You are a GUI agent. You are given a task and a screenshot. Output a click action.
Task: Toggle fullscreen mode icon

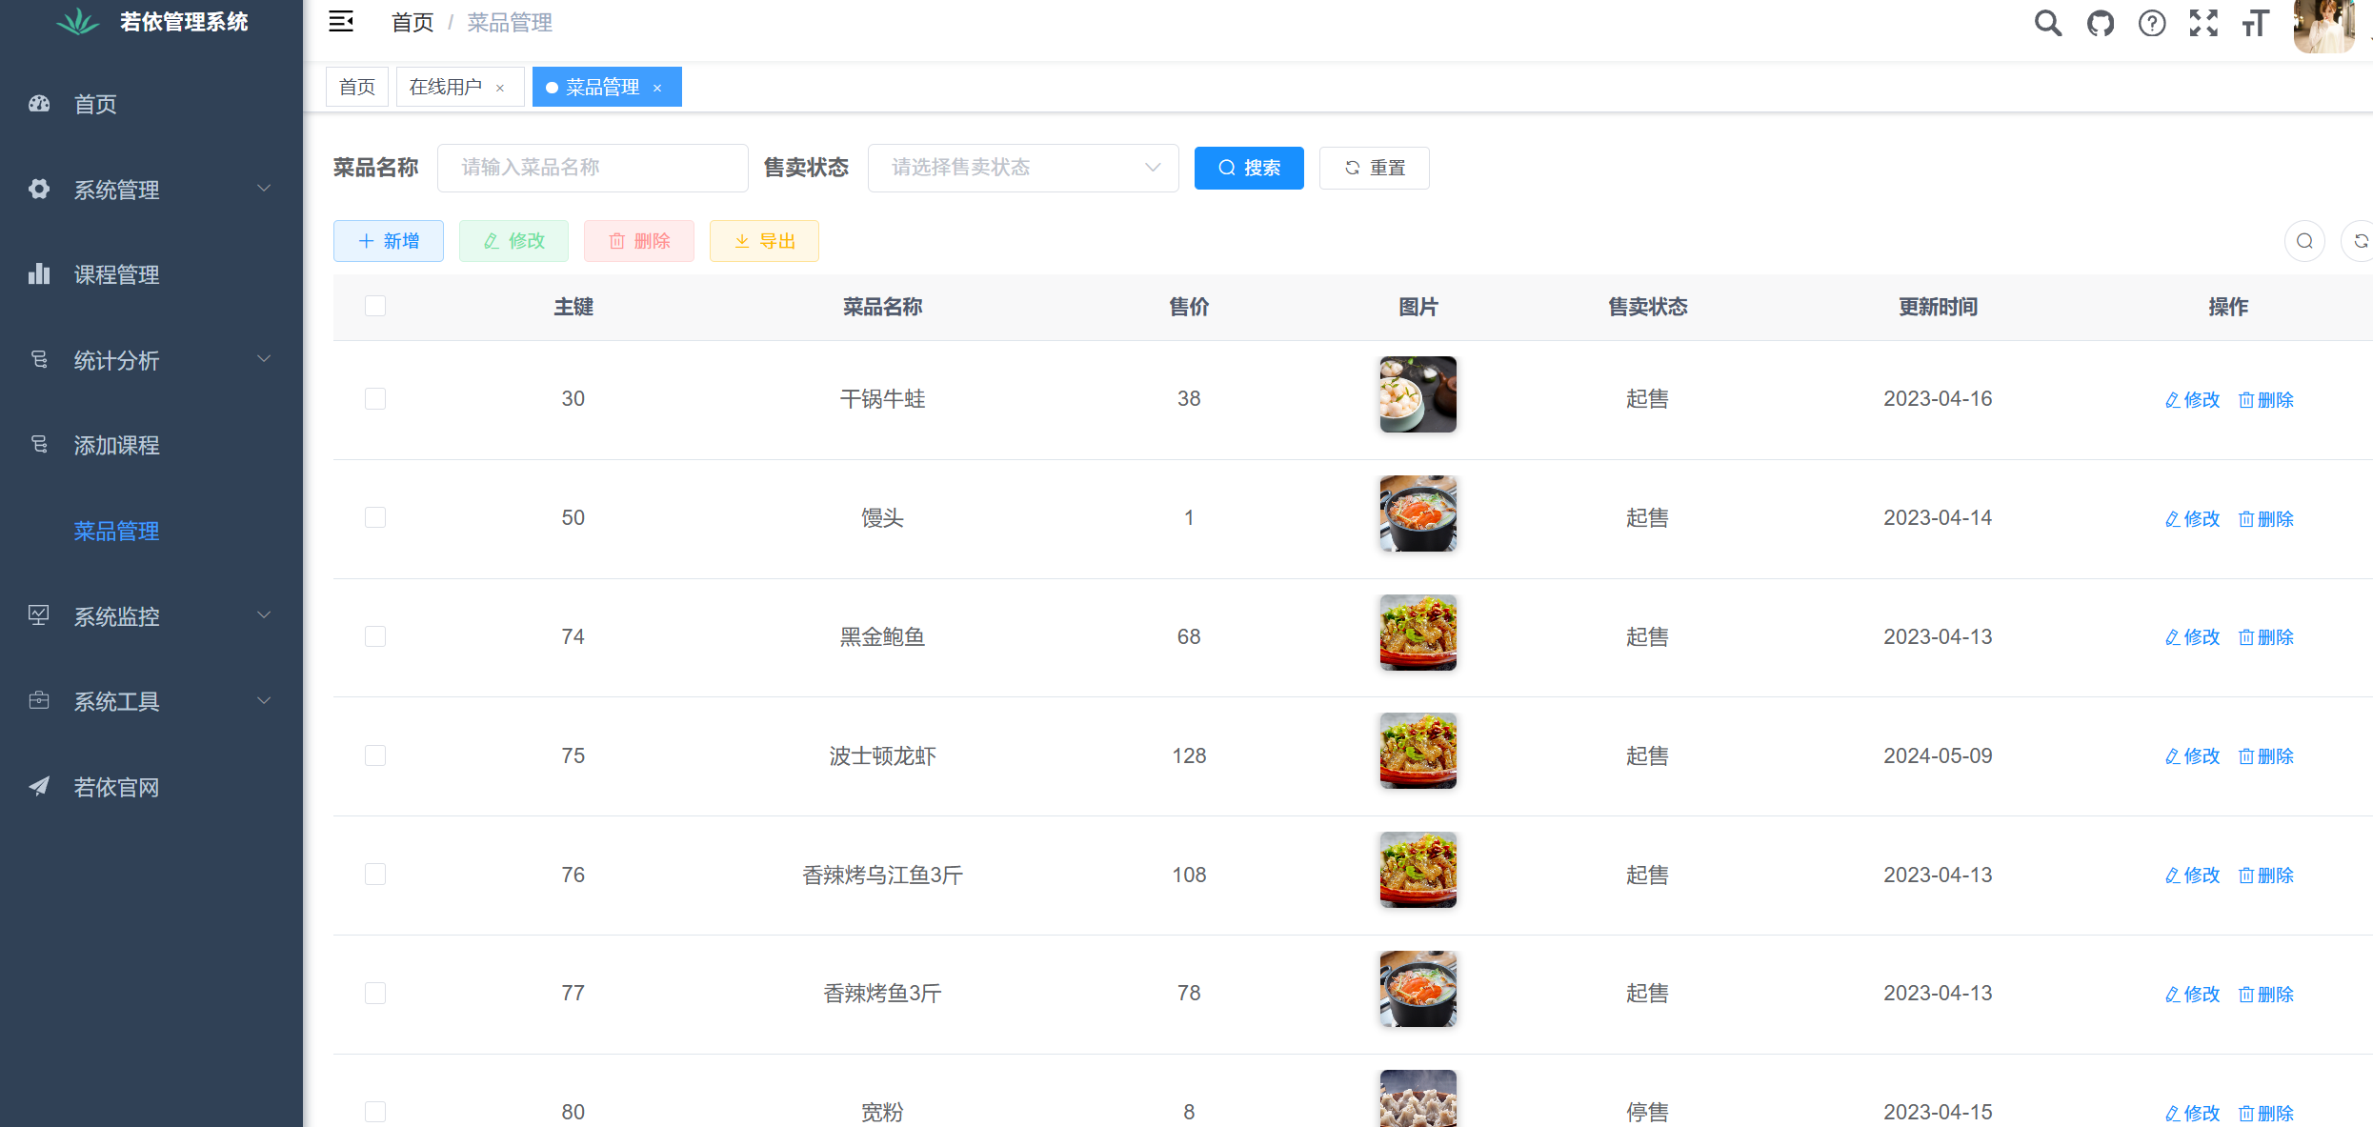pos(2203,23)
